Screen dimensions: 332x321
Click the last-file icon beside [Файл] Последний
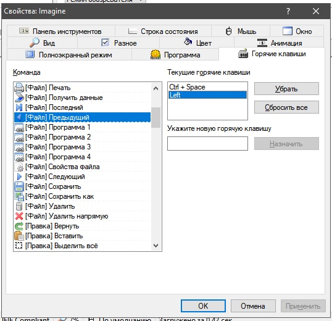pyautogui.click(x=19, y=107)
